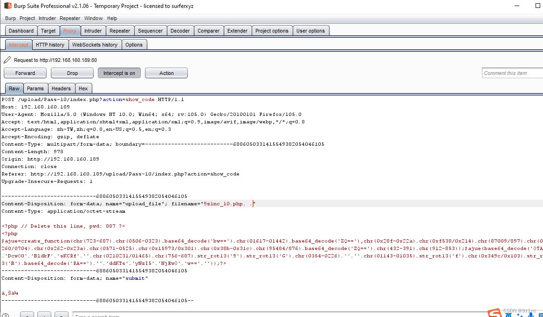Viewport: 543px width, 317px height.
Task: Click the show_code value in request line
Action: click(140, 100)
